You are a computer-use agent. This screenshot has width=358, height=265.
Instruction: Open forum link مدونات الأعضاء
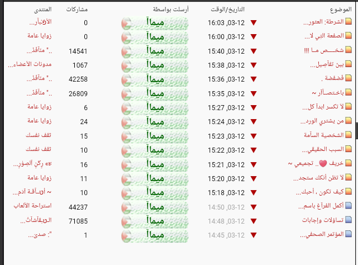click(30, 64)
